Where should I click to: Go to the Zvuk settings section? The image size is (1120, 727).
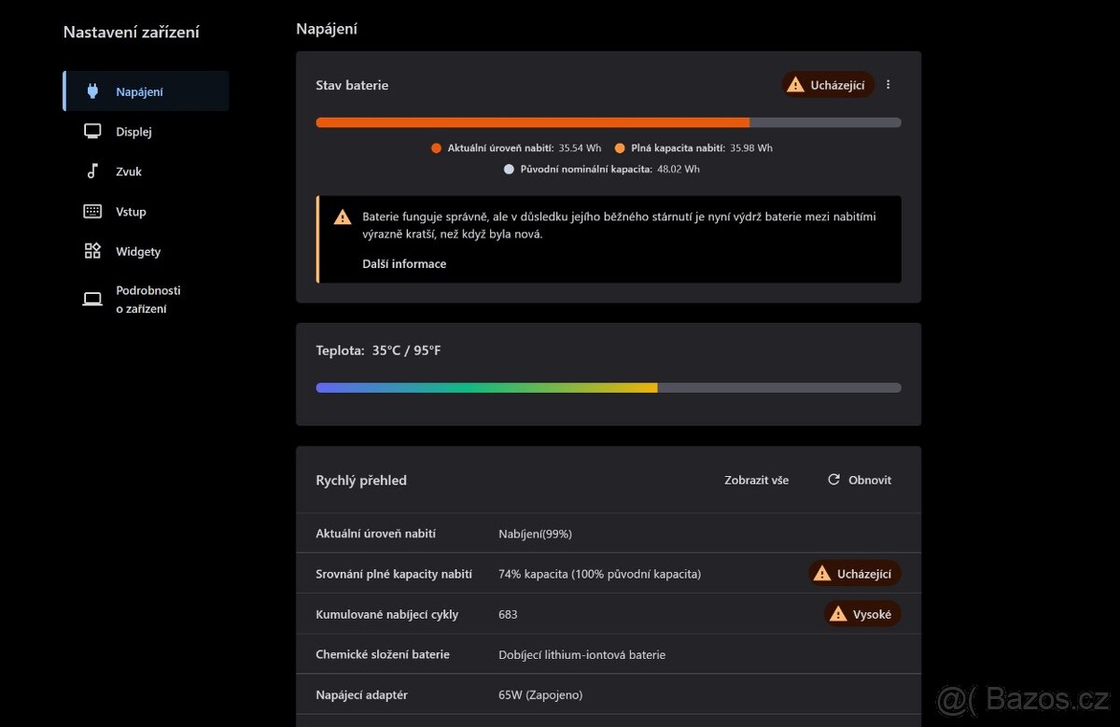point(129,172)
